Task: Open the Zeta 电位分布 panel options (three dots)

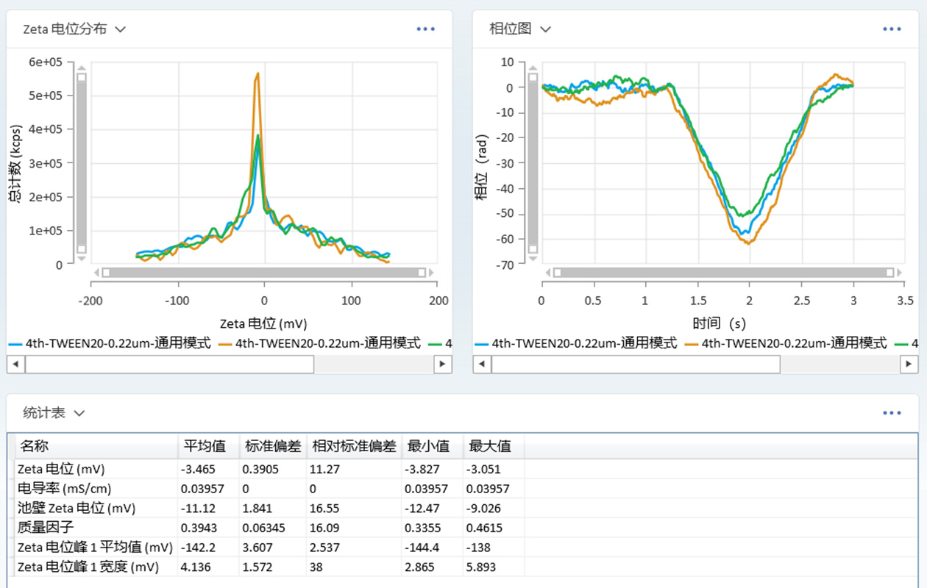Action: click(426, 29)
